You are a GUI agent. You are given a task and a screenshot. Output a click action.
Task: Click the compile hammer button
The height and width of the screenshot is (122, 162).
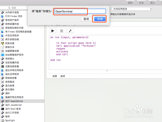tap(70, 31)
